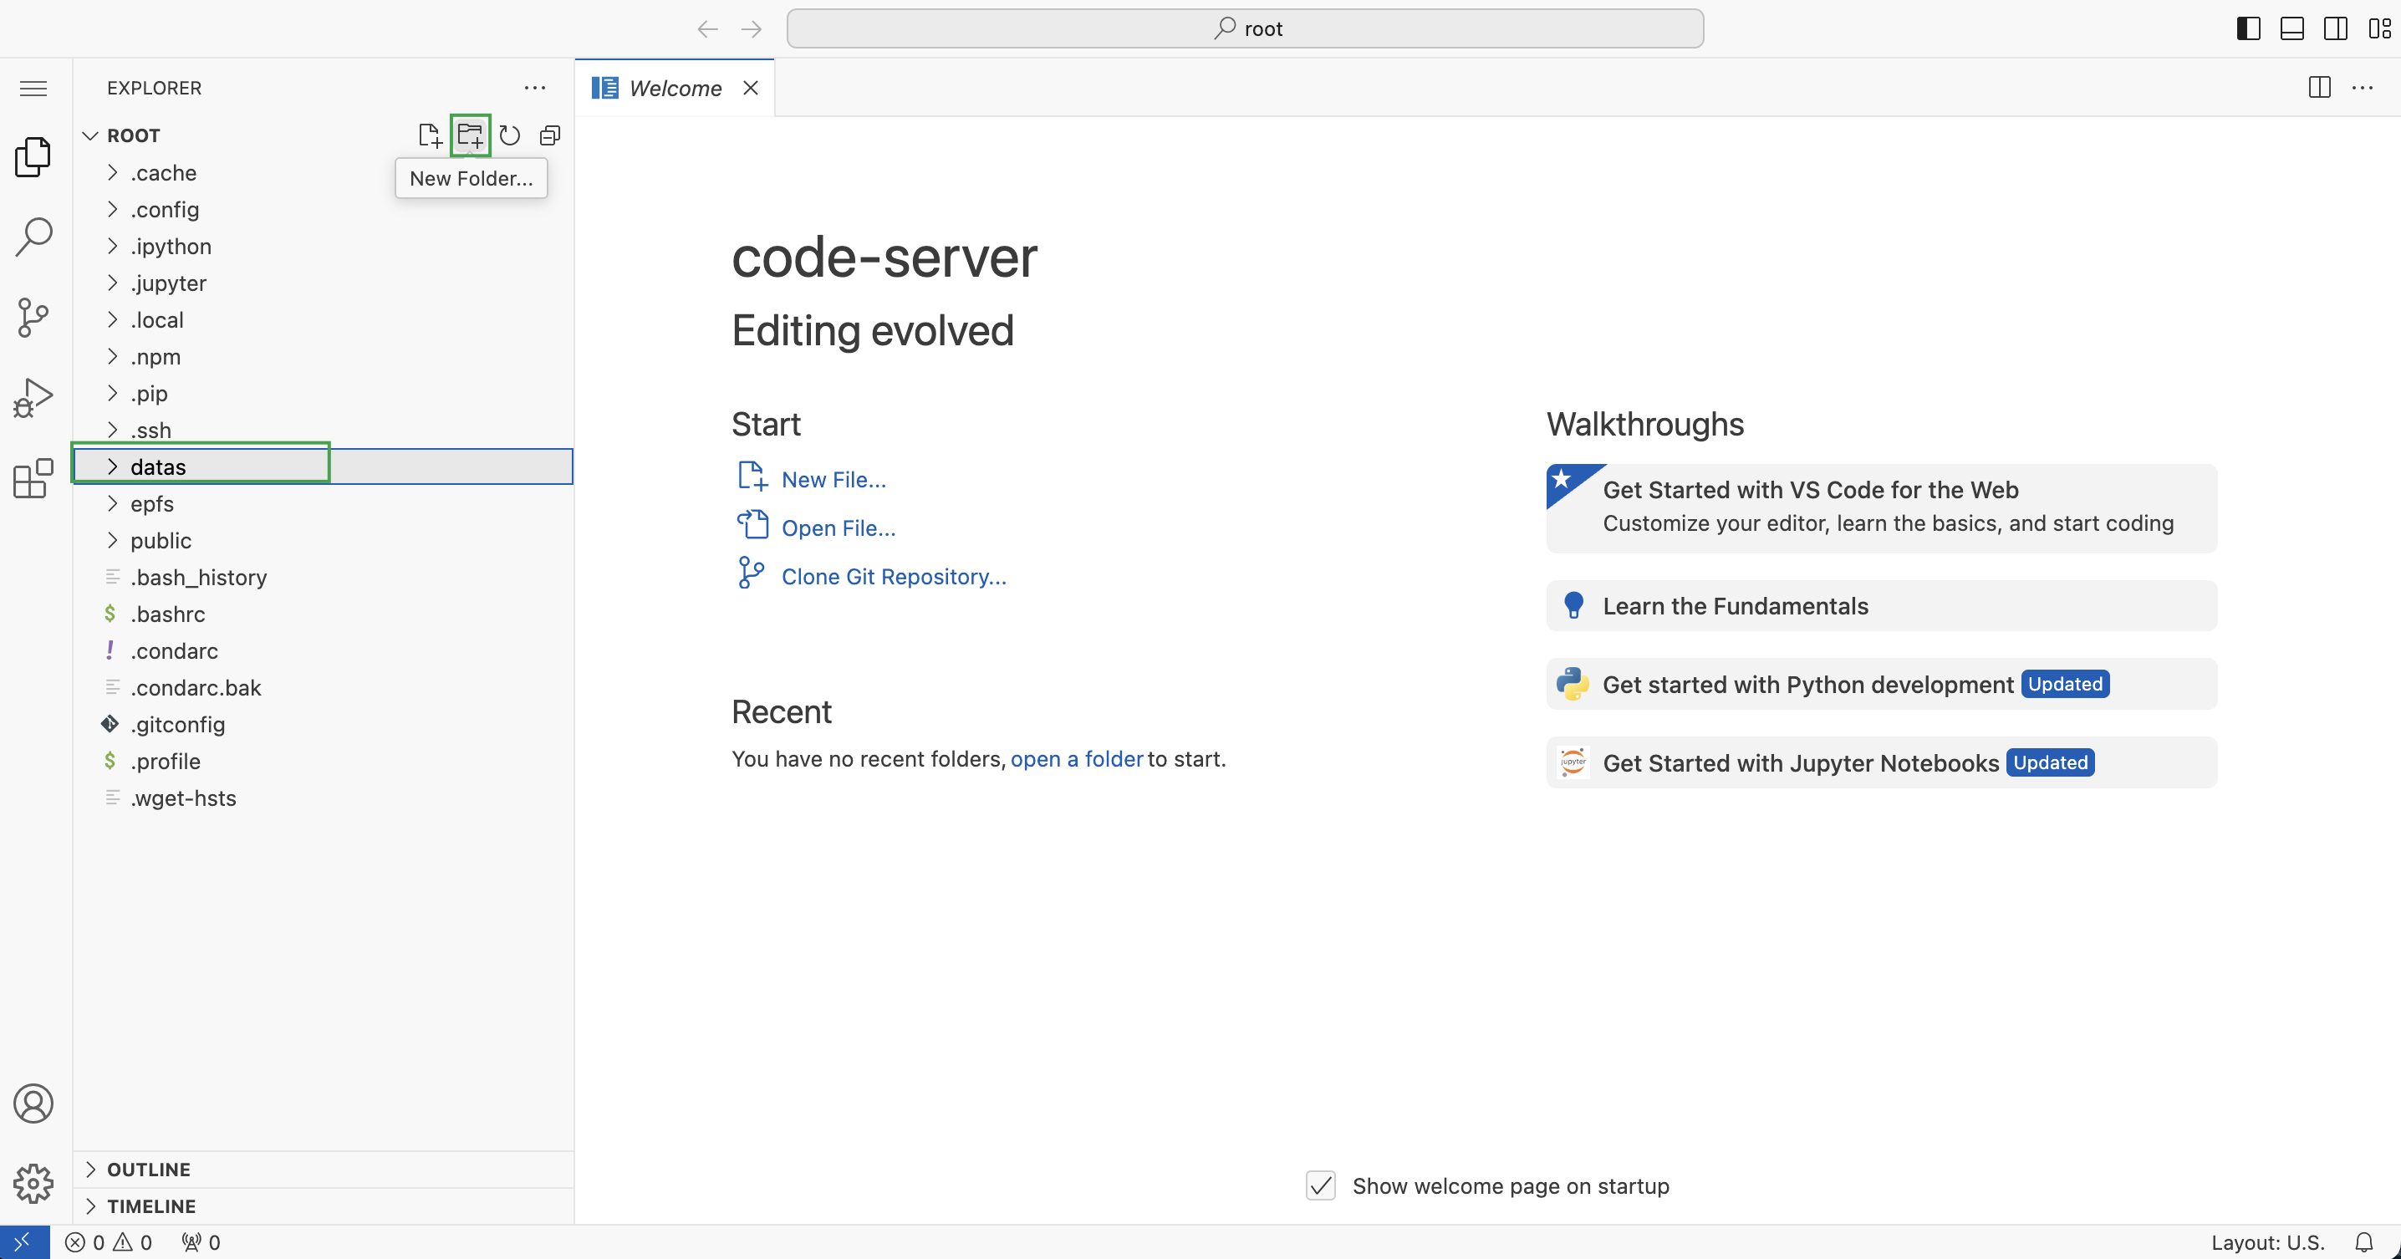Expand the .cache folder
This screenshot has height=1259, width=2401.
[323, 173]
